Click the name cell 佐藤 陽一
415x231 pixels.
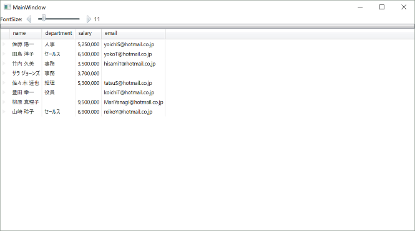(26, 44)
